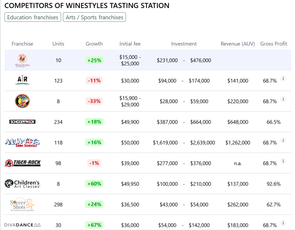The image size is (295, 230).
Task: Click the $15,900 - $29,000 initial fee cell
Action: (130, 101)
